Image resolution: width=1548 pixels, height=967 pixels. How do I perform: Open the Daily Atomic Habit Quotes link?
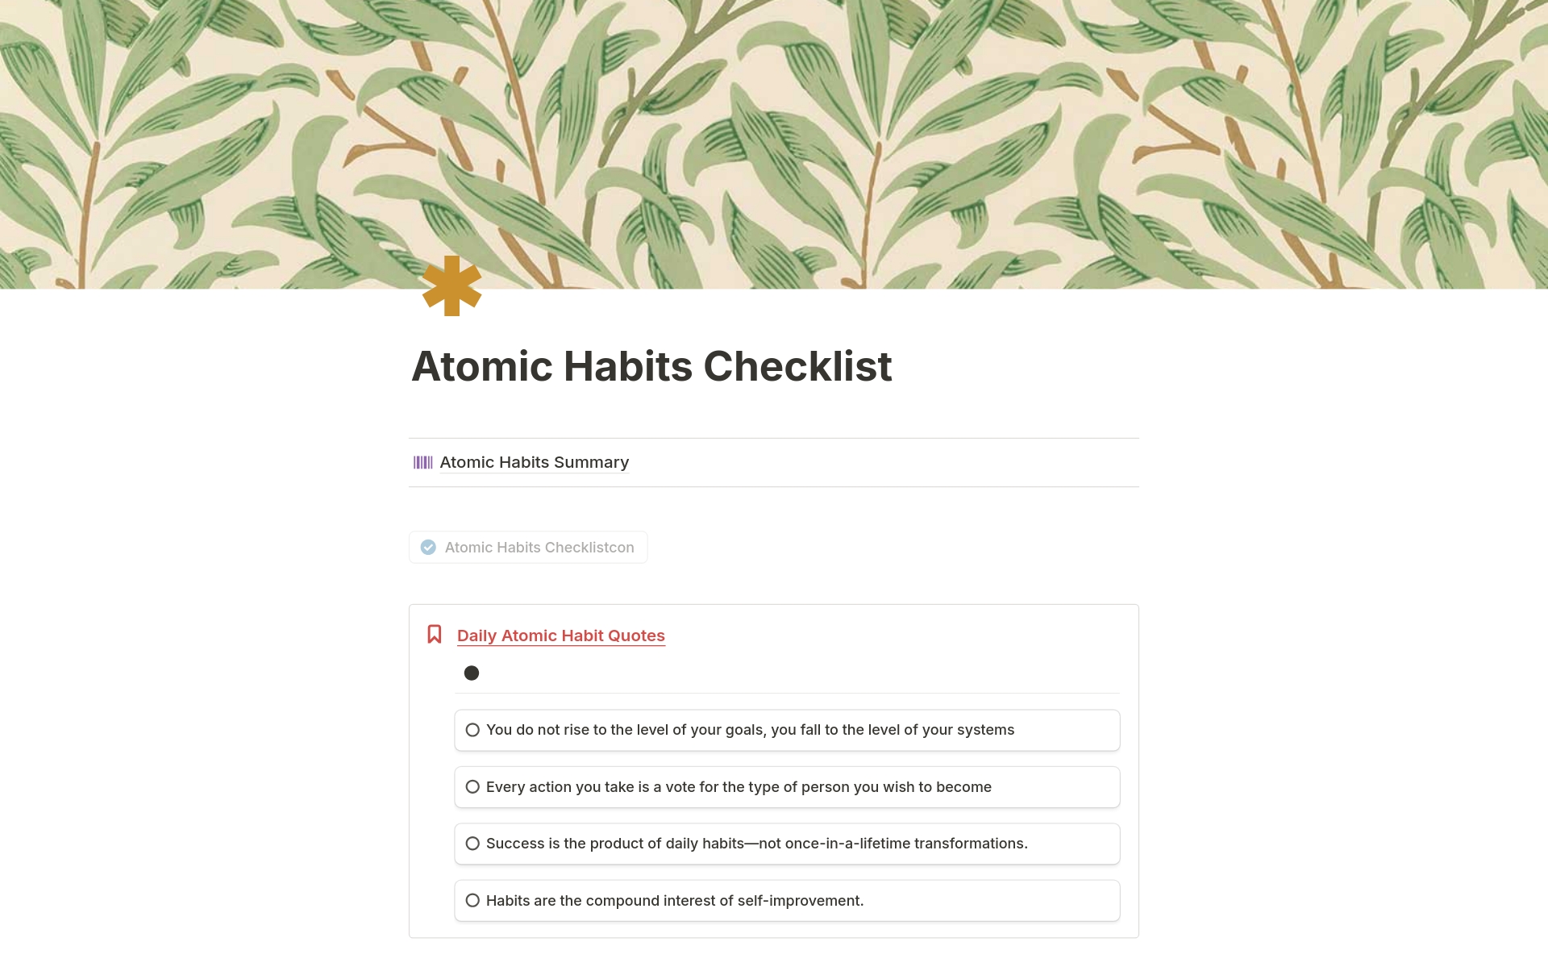[x=560, y=635]
